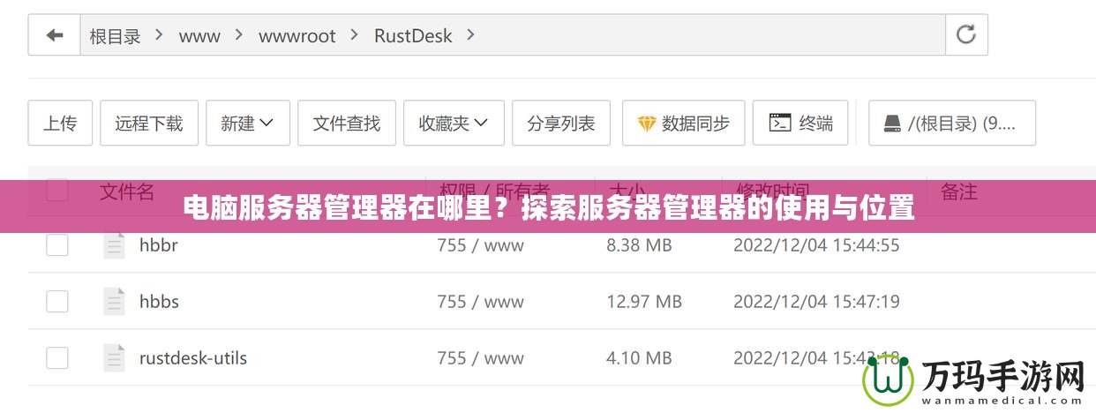Click the 上传 upload button
The image size is (1096, 413).
(x=60, y=123)
